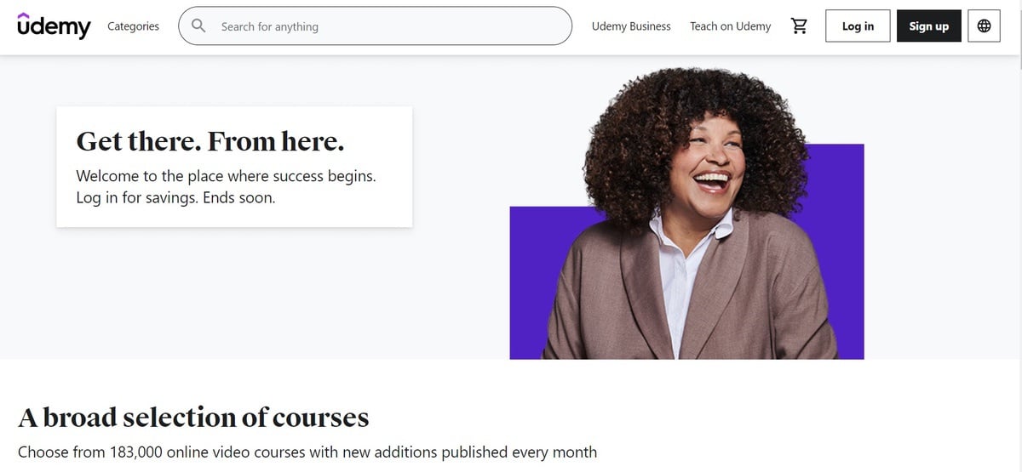Click the 'Log in for savings' promo text
Viewport: 1022px width, 472px height.
click(x=175, y=198)
